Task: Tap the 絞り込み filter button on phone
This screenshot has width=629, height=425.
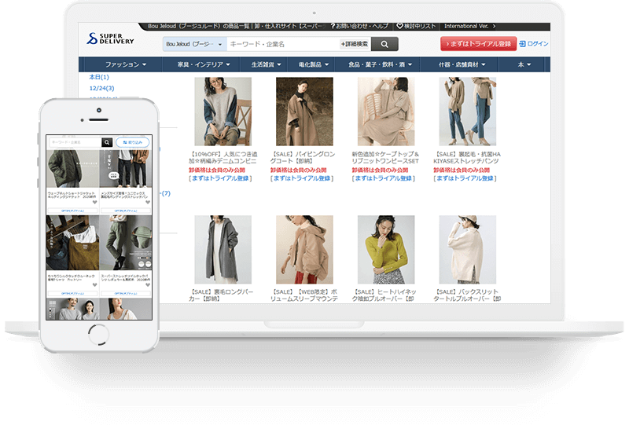Action: click(x=132, y=142)
